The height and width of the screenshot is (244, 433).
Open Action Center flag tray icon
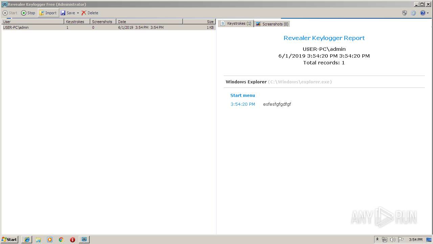(401, 240)
